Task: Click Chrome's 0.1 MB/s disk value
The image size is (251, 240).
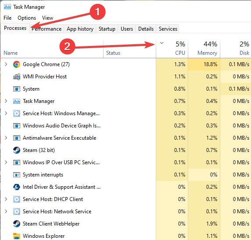Action: pos(239,64)
